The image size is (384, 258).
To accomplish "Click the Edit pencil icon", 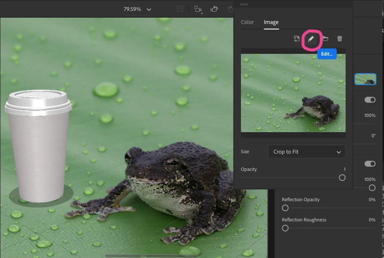I will (x=311, y=39).
